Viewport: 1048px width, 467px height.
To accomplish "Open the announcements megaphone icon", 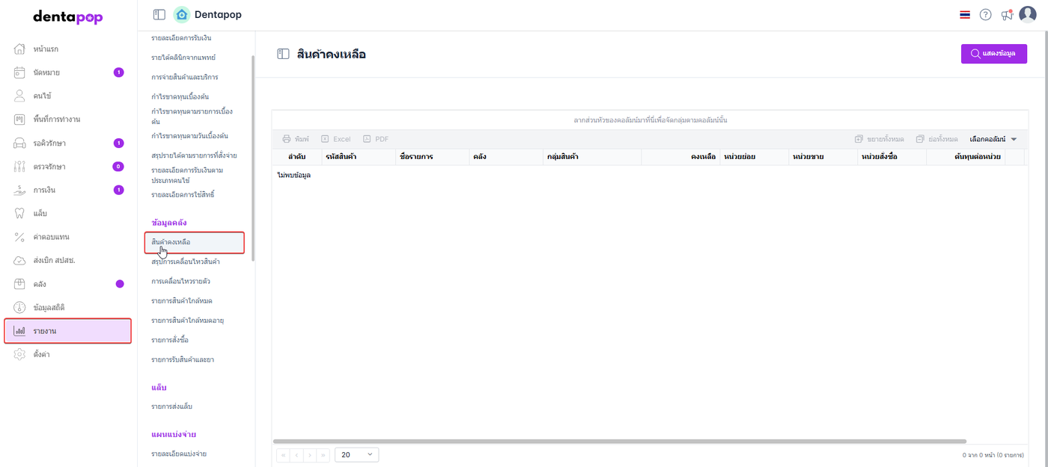I will (1007, 15).
